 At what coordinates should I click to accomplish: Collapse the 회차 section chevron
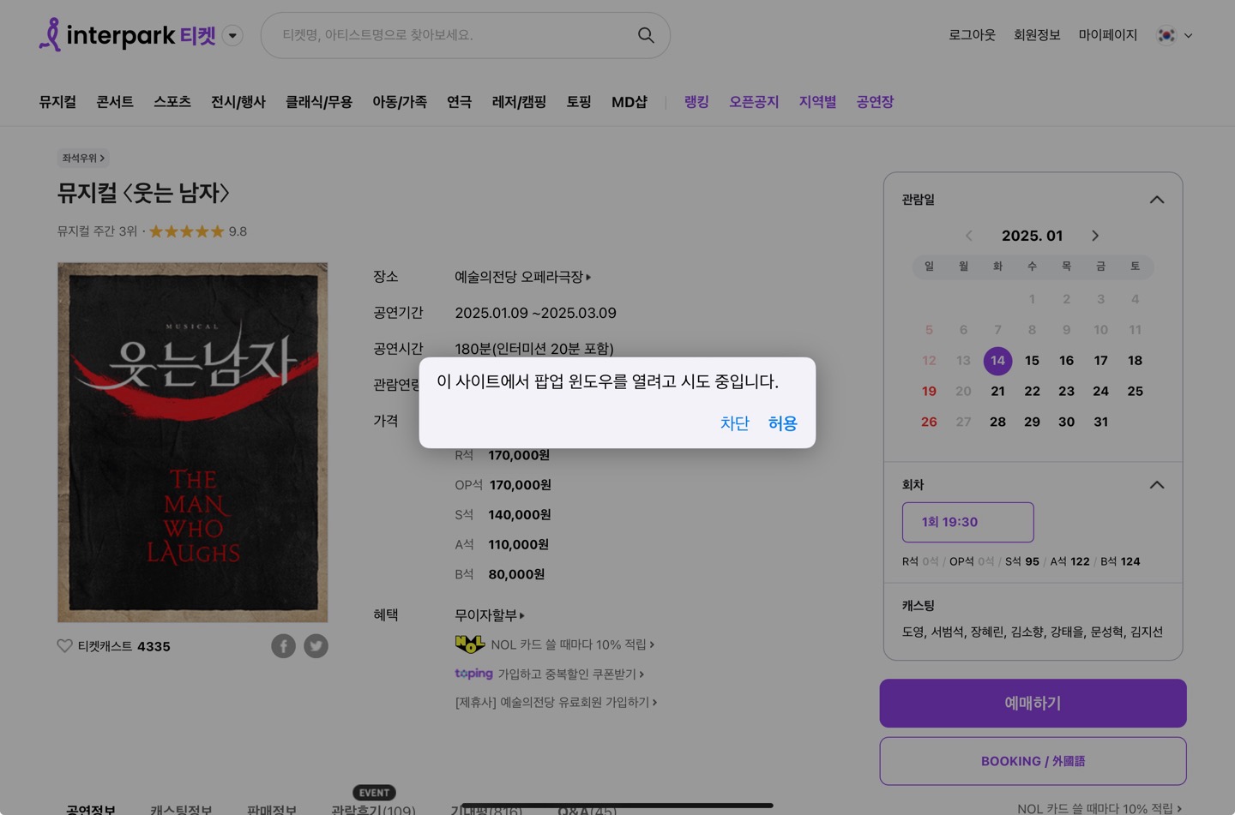tap(1157, 485)
